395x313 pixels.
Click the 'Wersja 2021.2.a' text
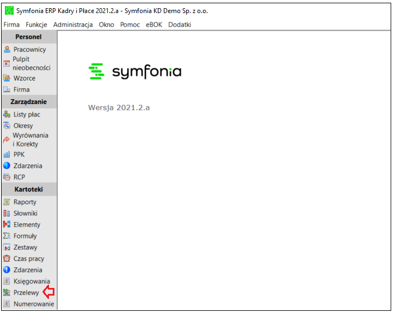[119, 108]
